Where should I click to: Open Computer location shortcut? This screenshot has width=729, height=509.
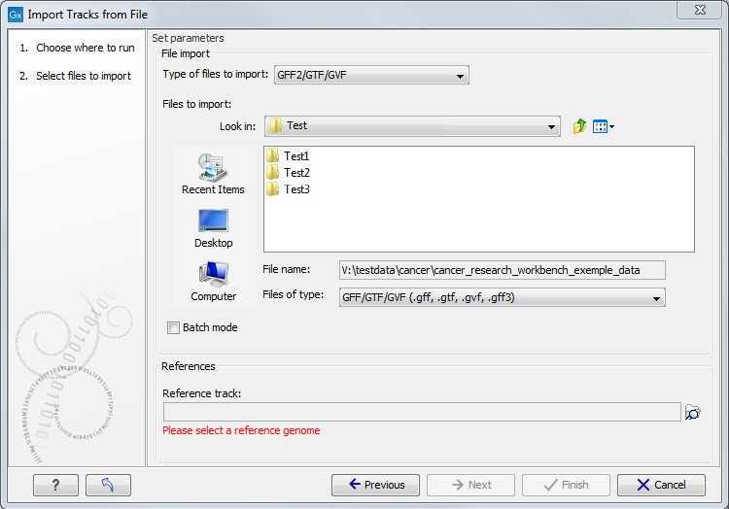[213, 282]
